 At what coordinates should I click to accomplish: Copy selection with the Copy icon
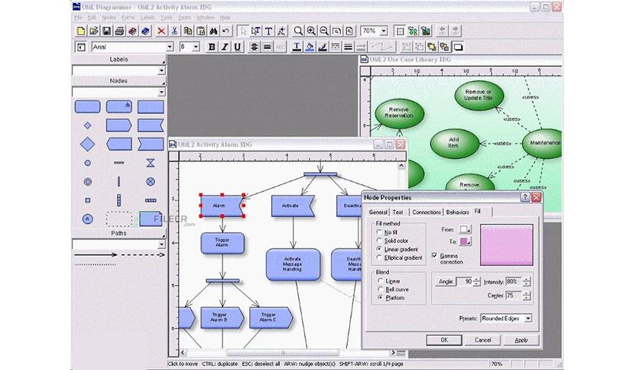[188, 31]
